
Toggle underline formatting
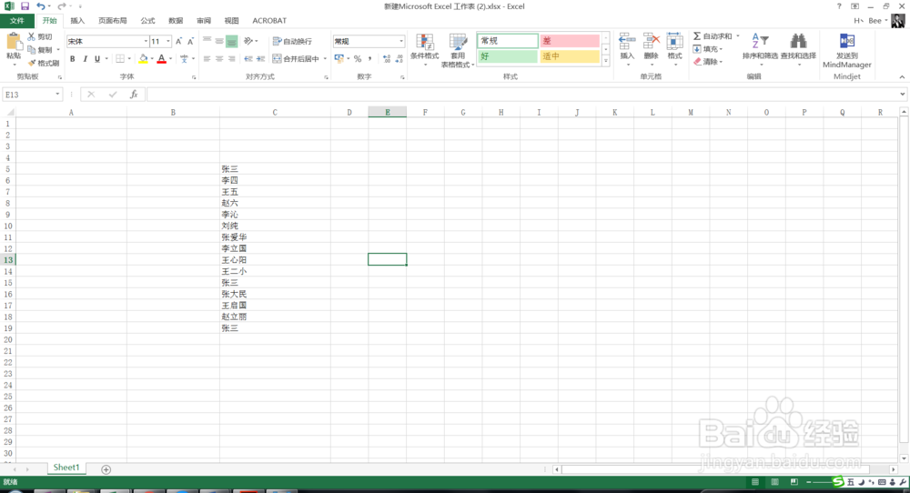click(97, 58)
